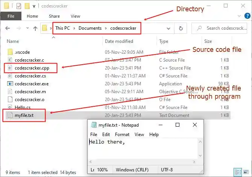252x177 pixels.
Task: Click the UTF-8 encoding status entry
Action: (167, 170)
